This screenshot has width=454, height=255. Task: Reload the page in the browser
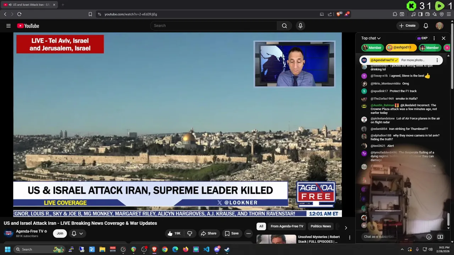pyautogui.click(x=19, y=14)
